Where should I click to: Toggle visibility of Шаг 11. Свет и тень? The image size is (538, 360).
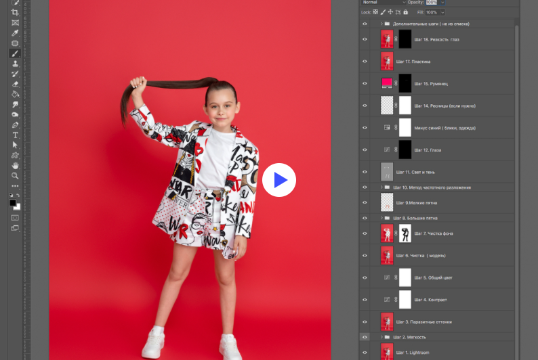(365, 172)
